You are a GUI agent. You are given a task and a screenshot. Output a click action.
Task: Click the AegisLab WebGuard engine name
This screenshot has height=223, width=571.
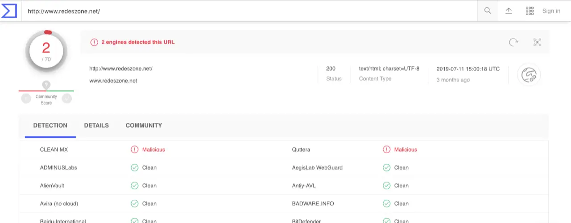(317, 168)
